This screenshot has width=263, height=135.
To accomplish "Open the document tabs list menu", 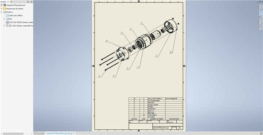I will pyautogui.click(x=261, y=134).
